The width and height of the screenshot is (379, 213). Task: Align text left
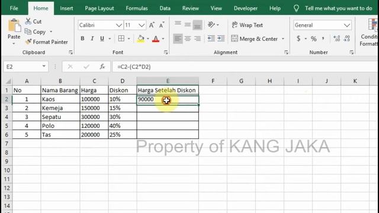pyautogui.click(x=178, y=38)
